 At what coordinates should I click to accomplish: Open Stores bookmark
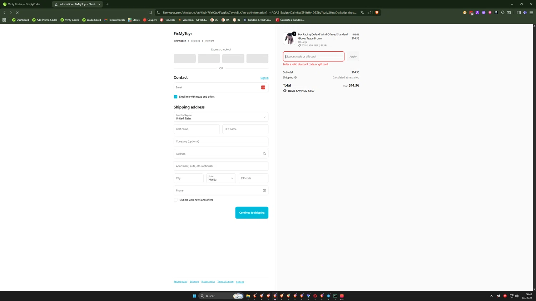click(134, 20)
